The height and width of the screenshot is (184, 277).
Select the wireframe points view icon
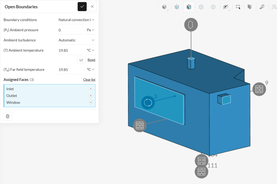coord(201,7)
